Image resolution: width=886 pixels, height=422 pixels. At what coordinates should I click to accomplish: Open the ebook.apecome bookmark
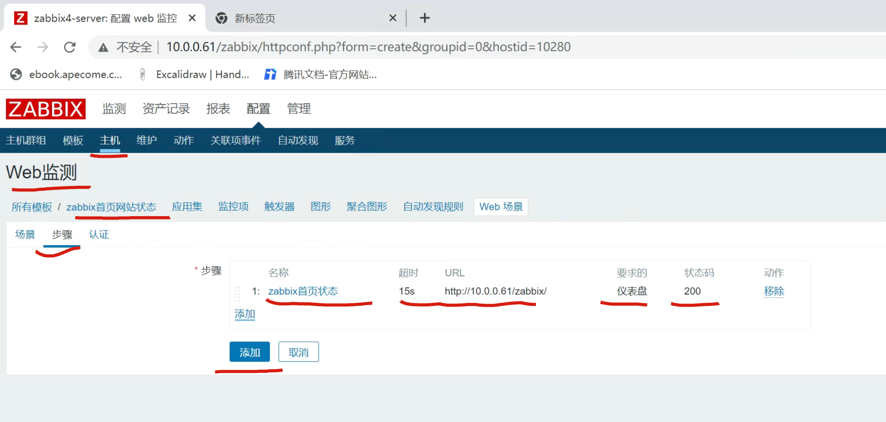point(66,74)
